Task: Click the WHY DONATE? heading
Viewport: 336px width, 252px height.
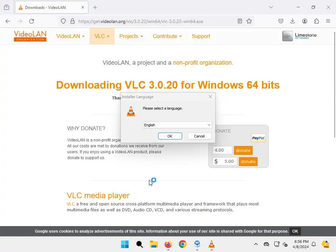Action: (x=86, y=128)
